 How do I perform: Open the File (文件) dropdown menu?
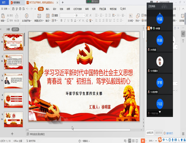pyautogui.click(x=5, y=9)
